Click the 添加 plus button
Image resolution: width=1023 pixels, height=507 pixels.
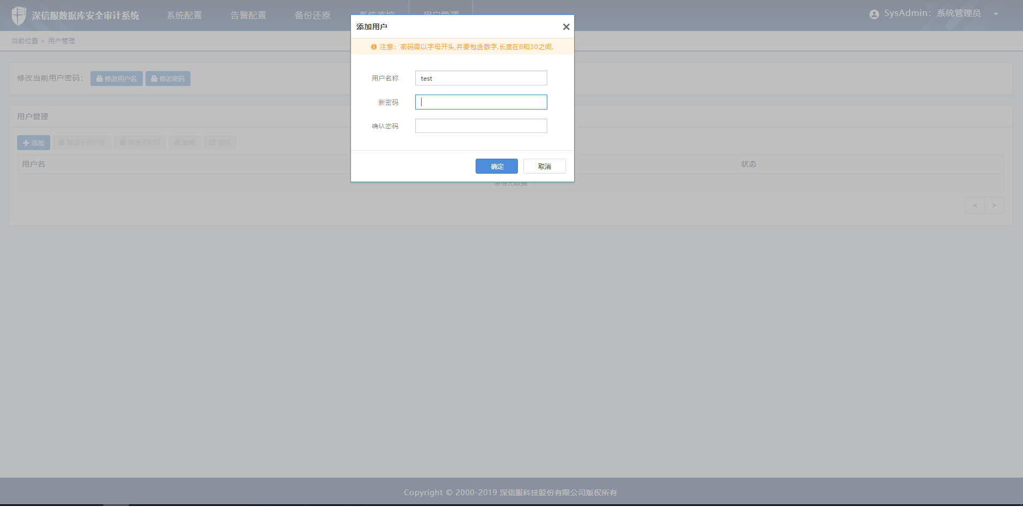point(34,143)
